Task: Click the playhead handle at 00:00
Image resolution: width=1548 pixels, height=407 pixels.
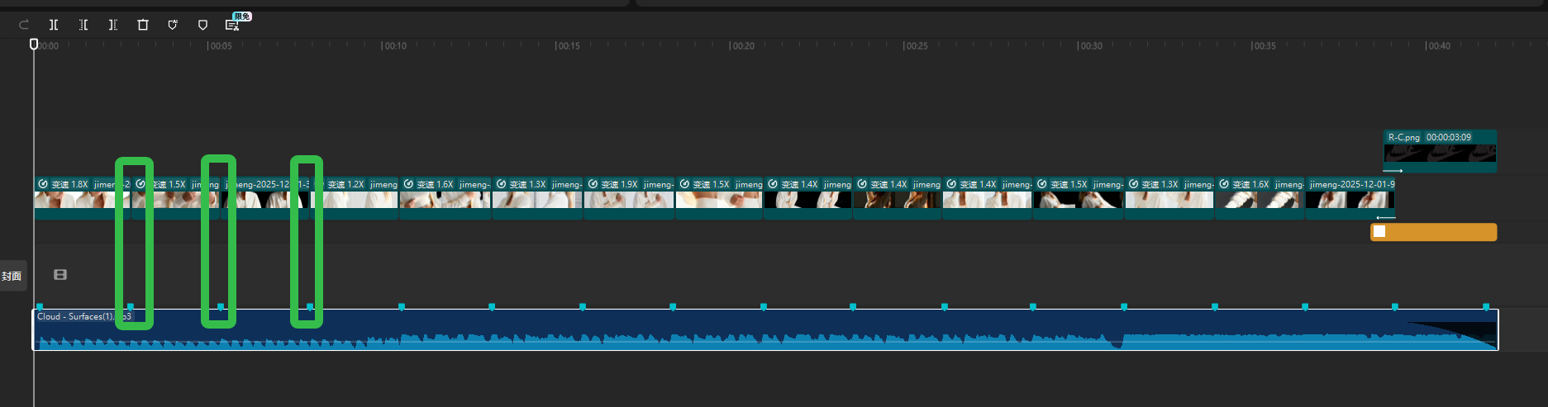Action: 34,44
